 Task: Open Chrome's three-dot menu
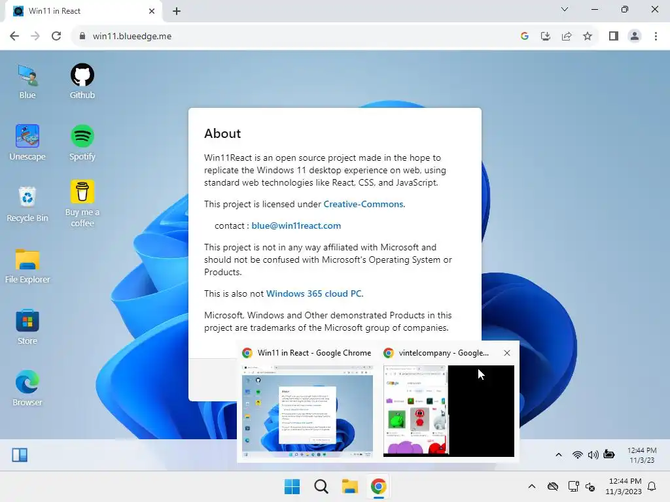(x=656, y=37)
